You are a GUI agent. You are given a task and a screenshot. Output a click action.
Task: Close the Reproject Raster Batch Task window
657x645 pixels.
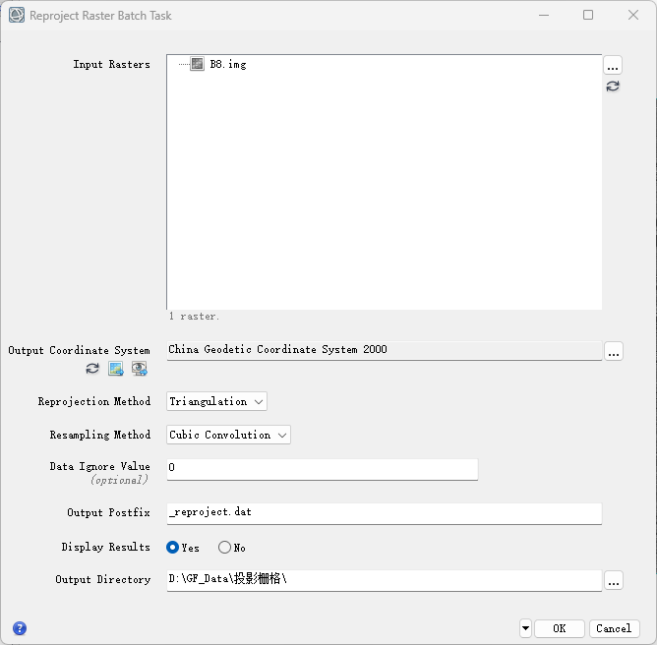coord(633,15)
